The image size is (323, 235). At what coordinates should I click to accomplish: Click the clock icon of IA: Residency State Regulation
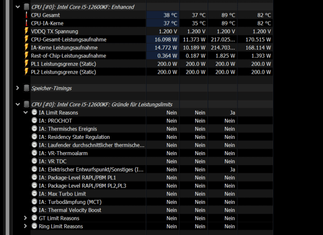pyautogui.click(x=34, y=137)
